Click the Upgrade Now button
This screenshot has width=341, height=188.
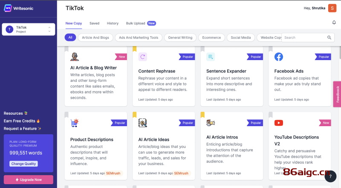coord(29,180)
